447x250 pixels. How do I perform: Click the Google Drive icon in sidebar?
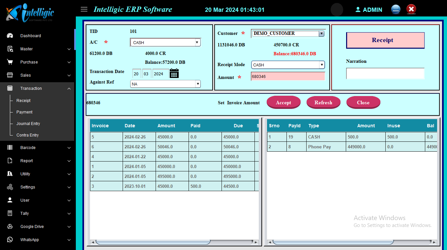(x=10, y=227)
